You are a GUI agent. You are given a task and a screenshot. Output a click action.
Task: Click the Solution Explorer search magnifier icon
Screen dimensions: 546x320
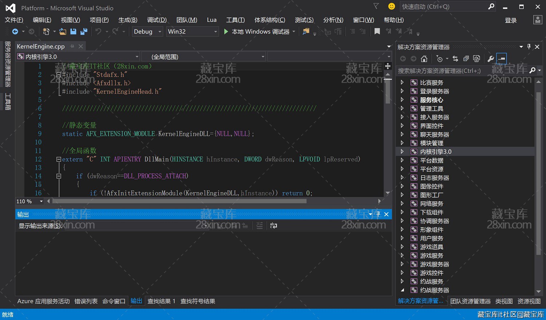[533, 71]
